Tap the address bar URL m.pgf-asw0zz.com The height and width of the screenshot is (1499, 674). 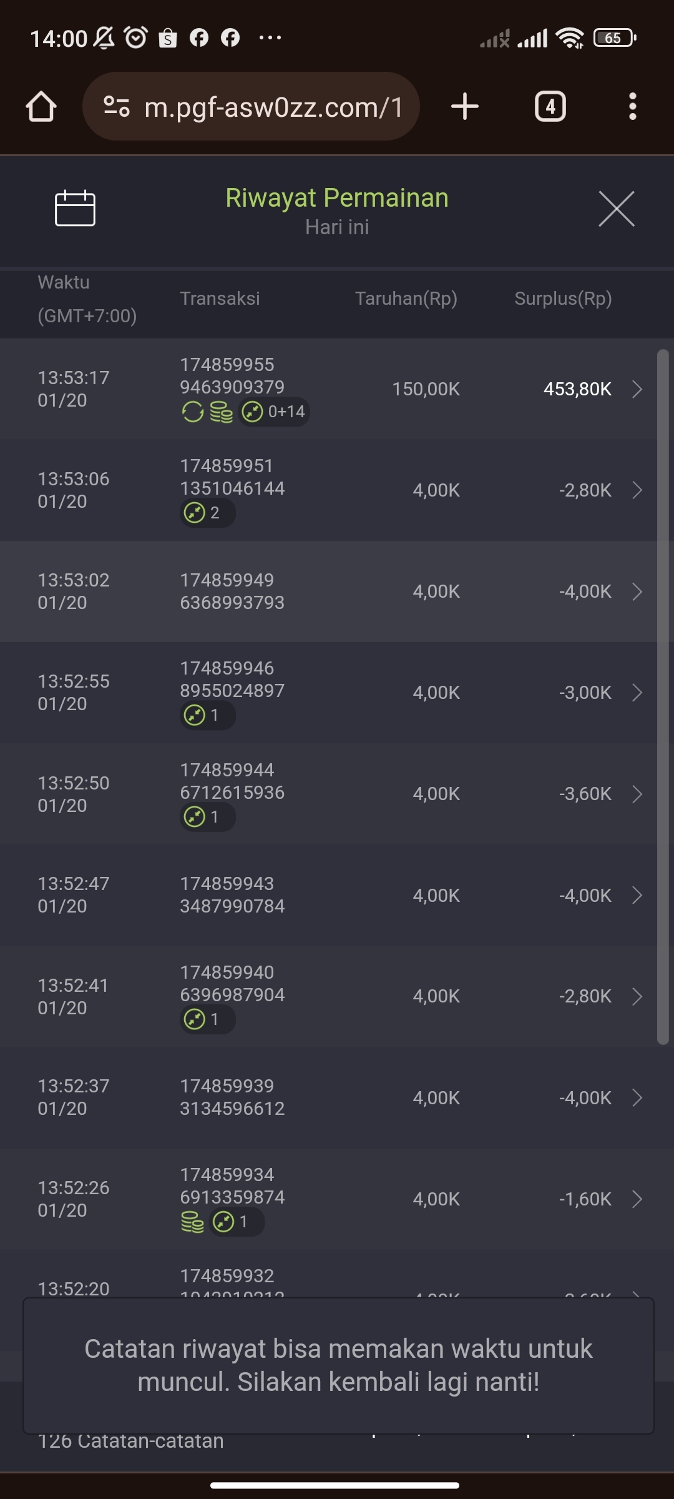(x=273, y=107)
